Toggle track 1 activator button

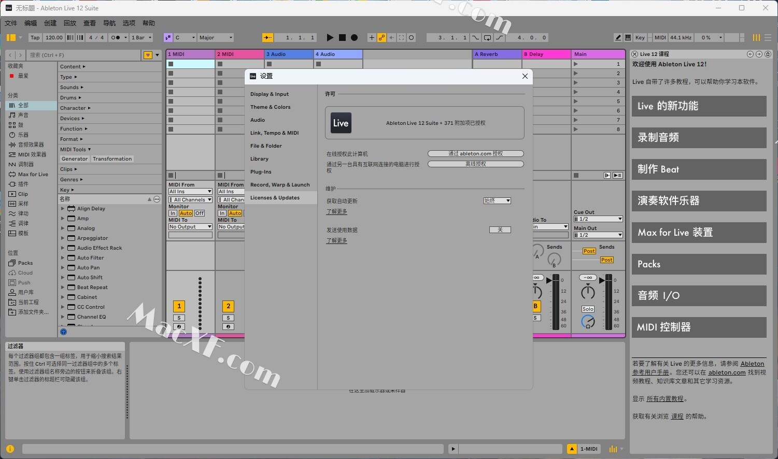pos(179,306)
